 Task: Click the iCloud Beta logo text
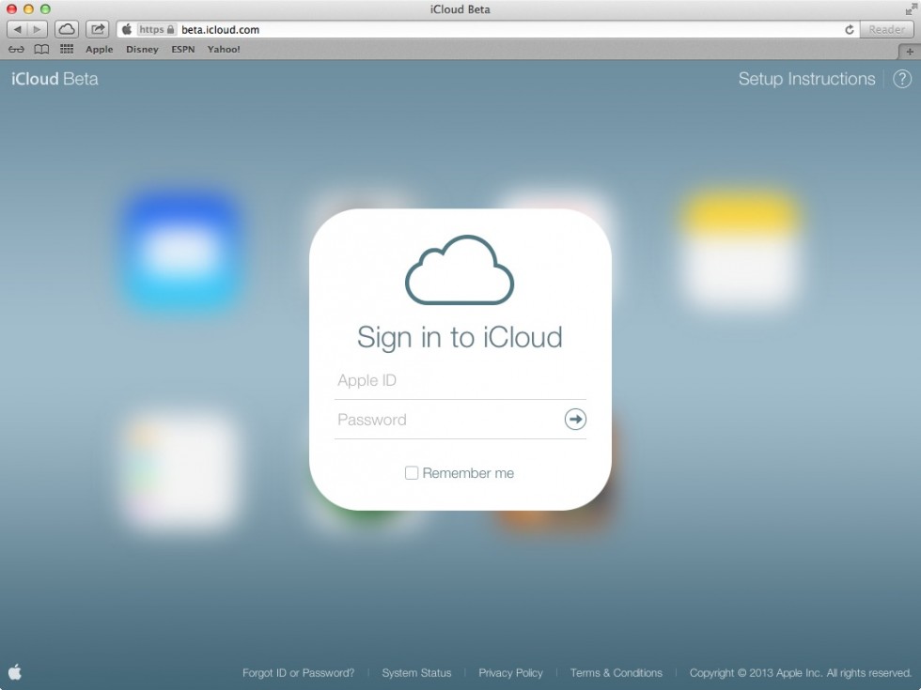55,79
